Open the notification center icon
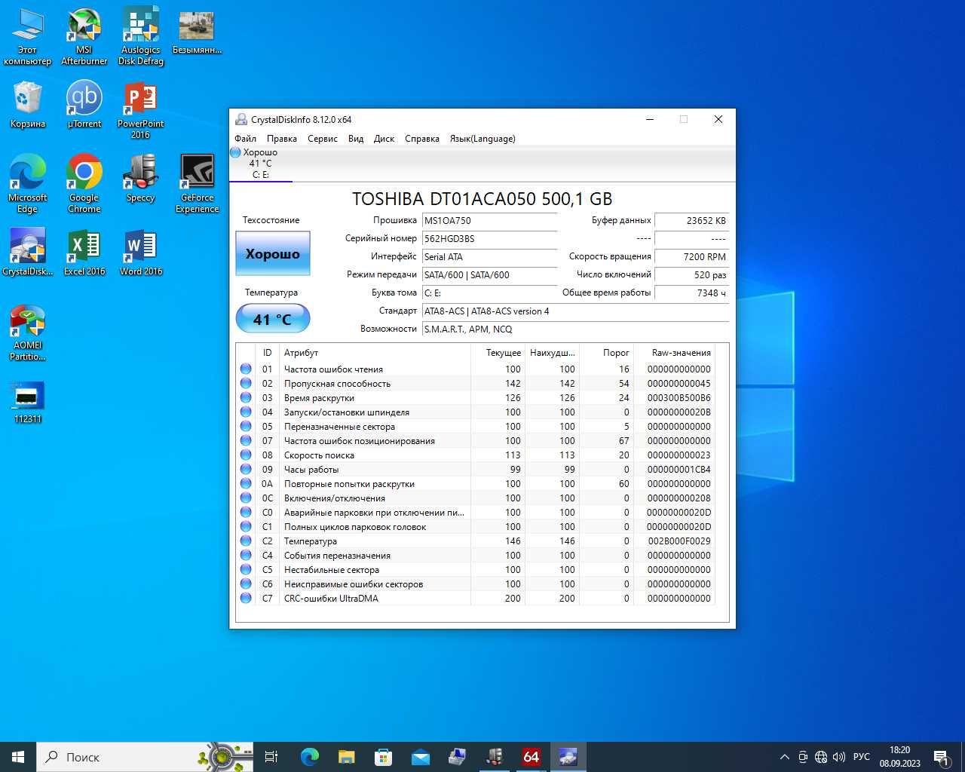 click(x=942, y=757)
